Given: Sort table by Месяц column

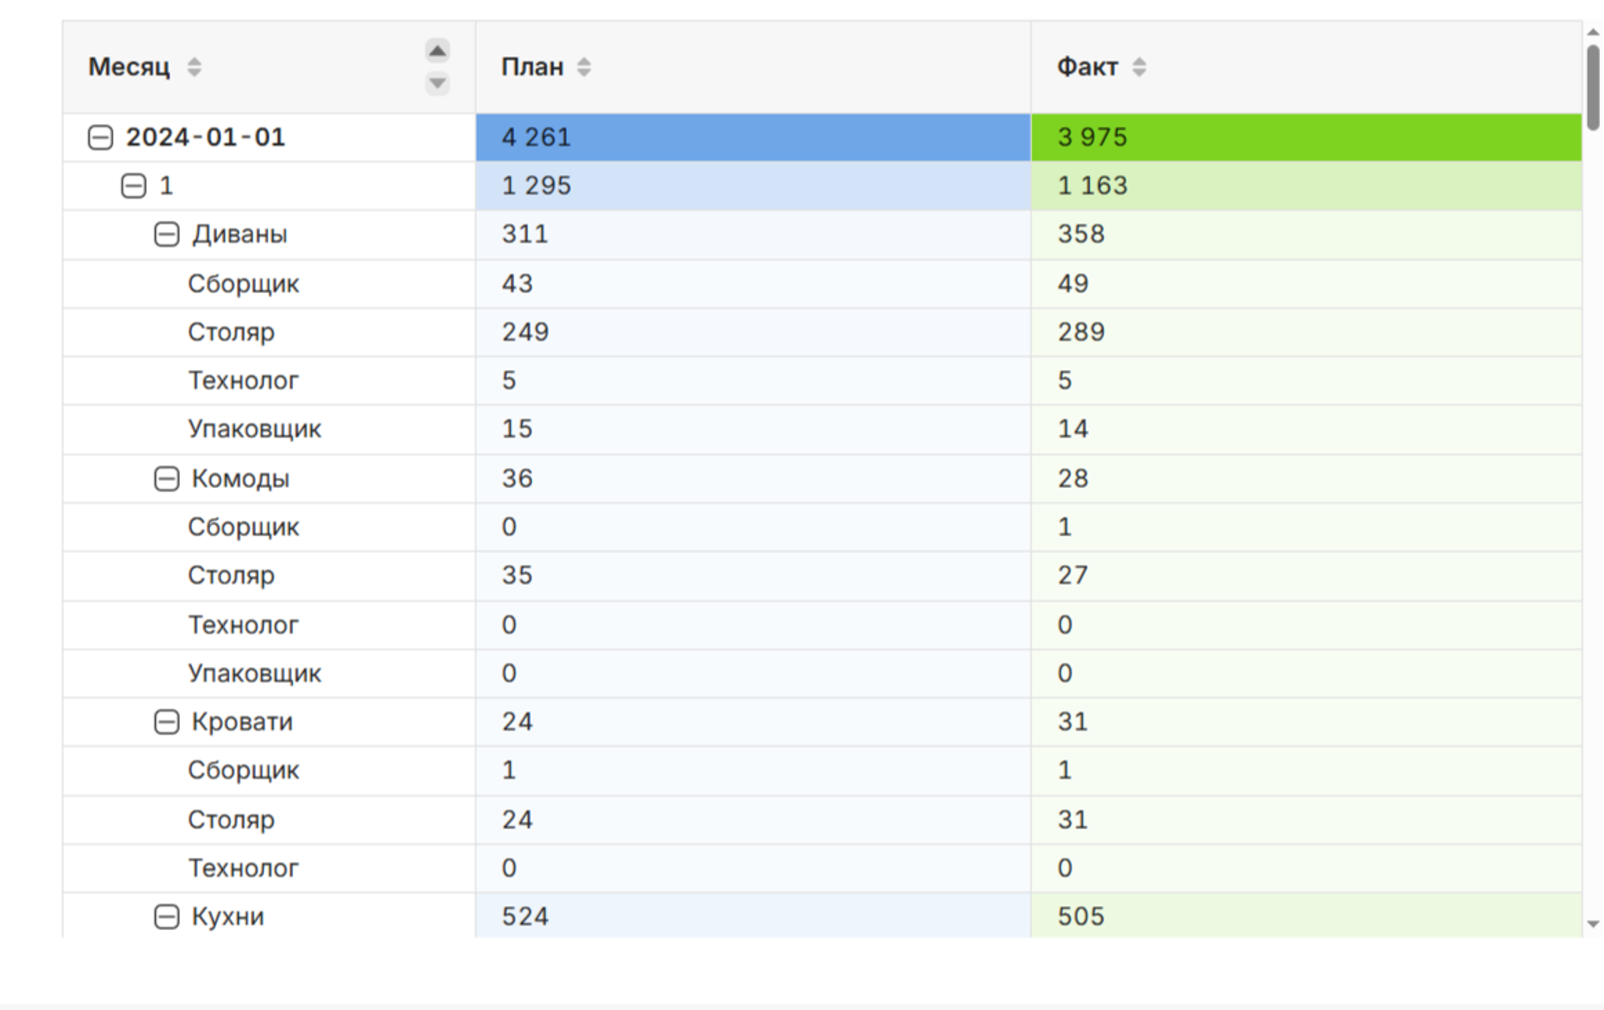Looking at the screenshot, I should [194, 67].
